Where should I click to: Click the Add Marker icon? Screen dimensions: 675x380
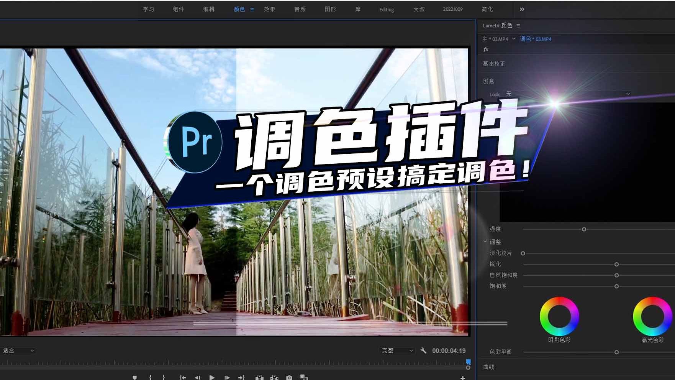tap(135, 377)
